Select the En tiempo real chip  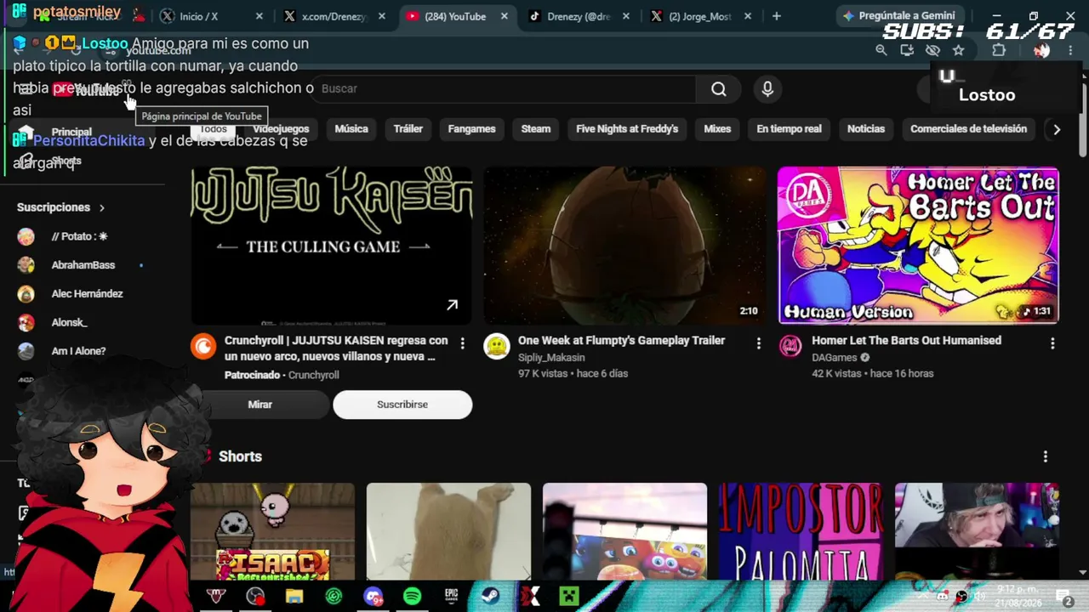pyautogui.click(x=790, y=129)
